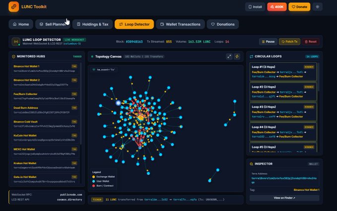
Task: Click the highlighted white-ringed node in graph
Action: [118, 103]
